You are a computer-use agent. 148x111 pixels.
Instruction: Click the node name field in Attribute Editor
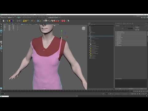click(x=128, y=28)
